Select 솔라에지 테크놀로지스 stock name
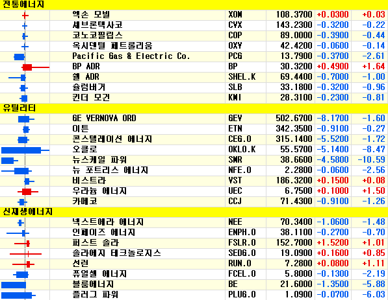This screenshot has height=300, width=388. point(116,253)
